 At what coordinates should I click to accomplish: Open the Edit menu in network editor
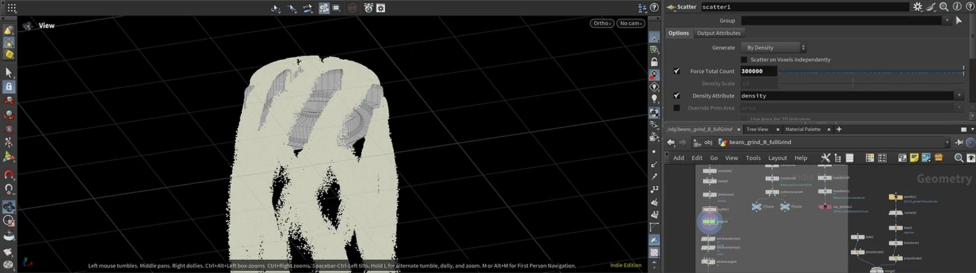pyautogui.click(x=696, y=158)
